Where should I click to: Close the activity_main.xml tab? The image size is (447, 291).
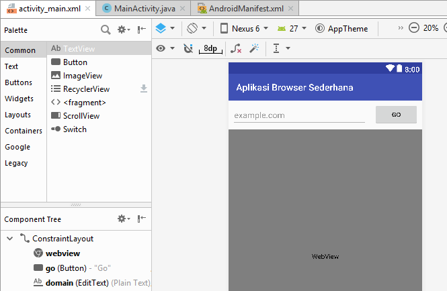[x=88, y=9]
